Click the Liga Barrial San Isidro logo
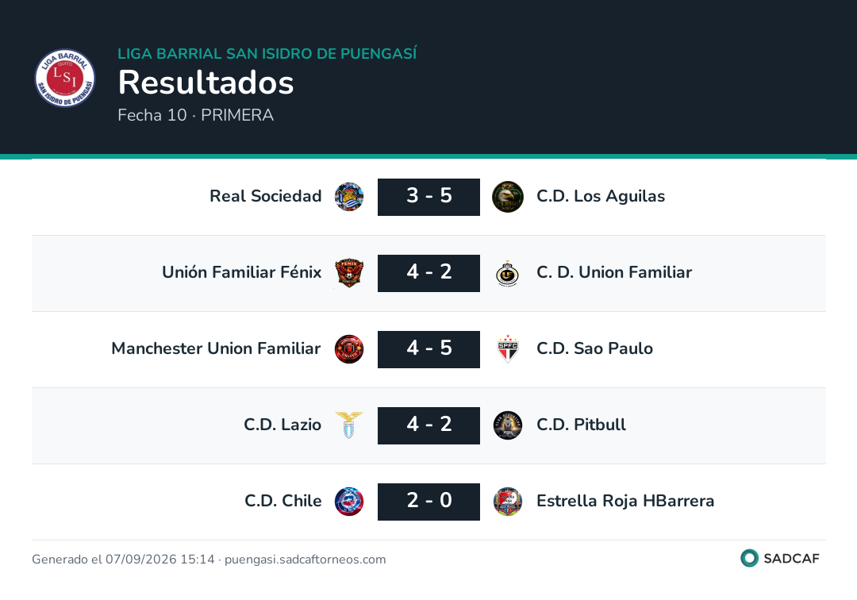This screenshot has width=857, height=600. pyautogui.click(x=65, y=78)
